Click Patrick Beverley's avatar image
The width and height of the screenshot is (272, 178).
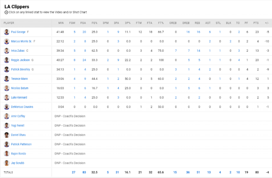click(x=7, y=69)
